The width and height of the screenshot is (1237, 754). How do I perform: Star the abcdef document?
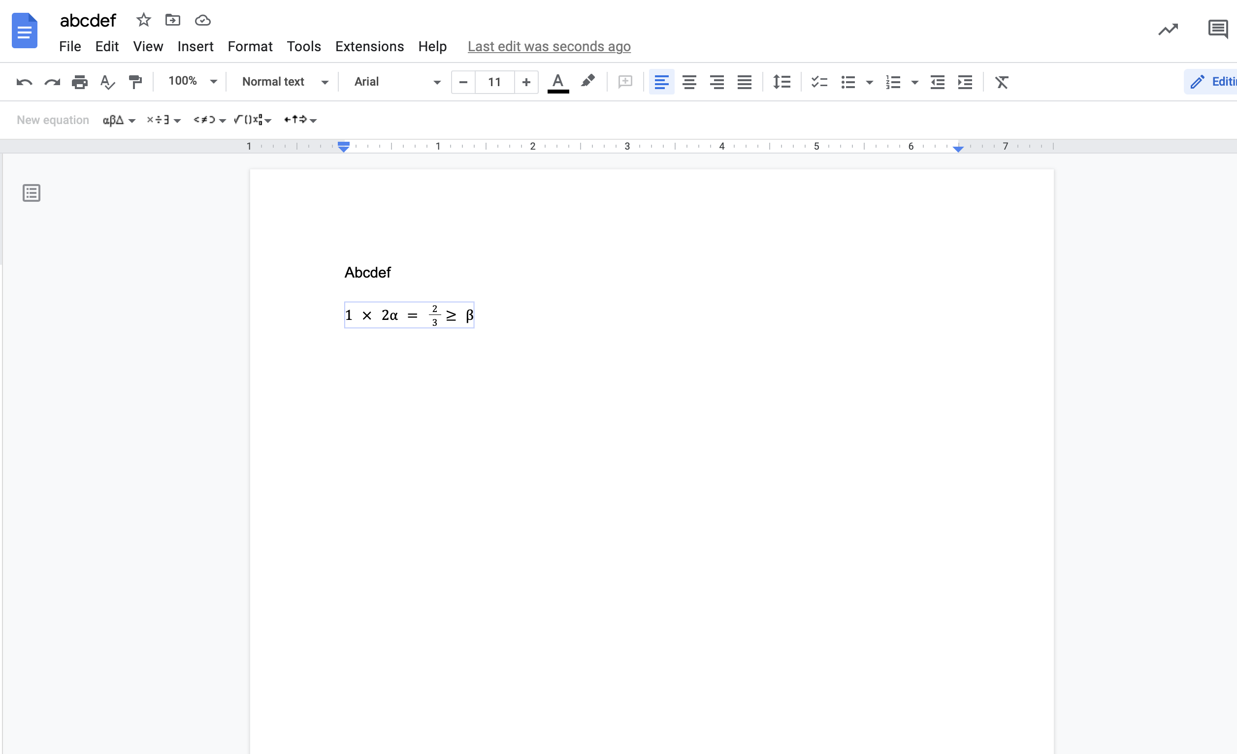coord(144,20)
